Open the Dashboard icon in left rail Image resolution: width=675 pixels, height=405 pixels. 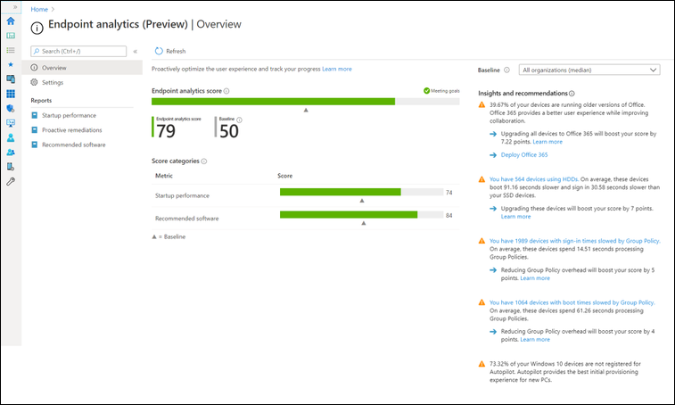pyautogui.click(x=11, y=35)
